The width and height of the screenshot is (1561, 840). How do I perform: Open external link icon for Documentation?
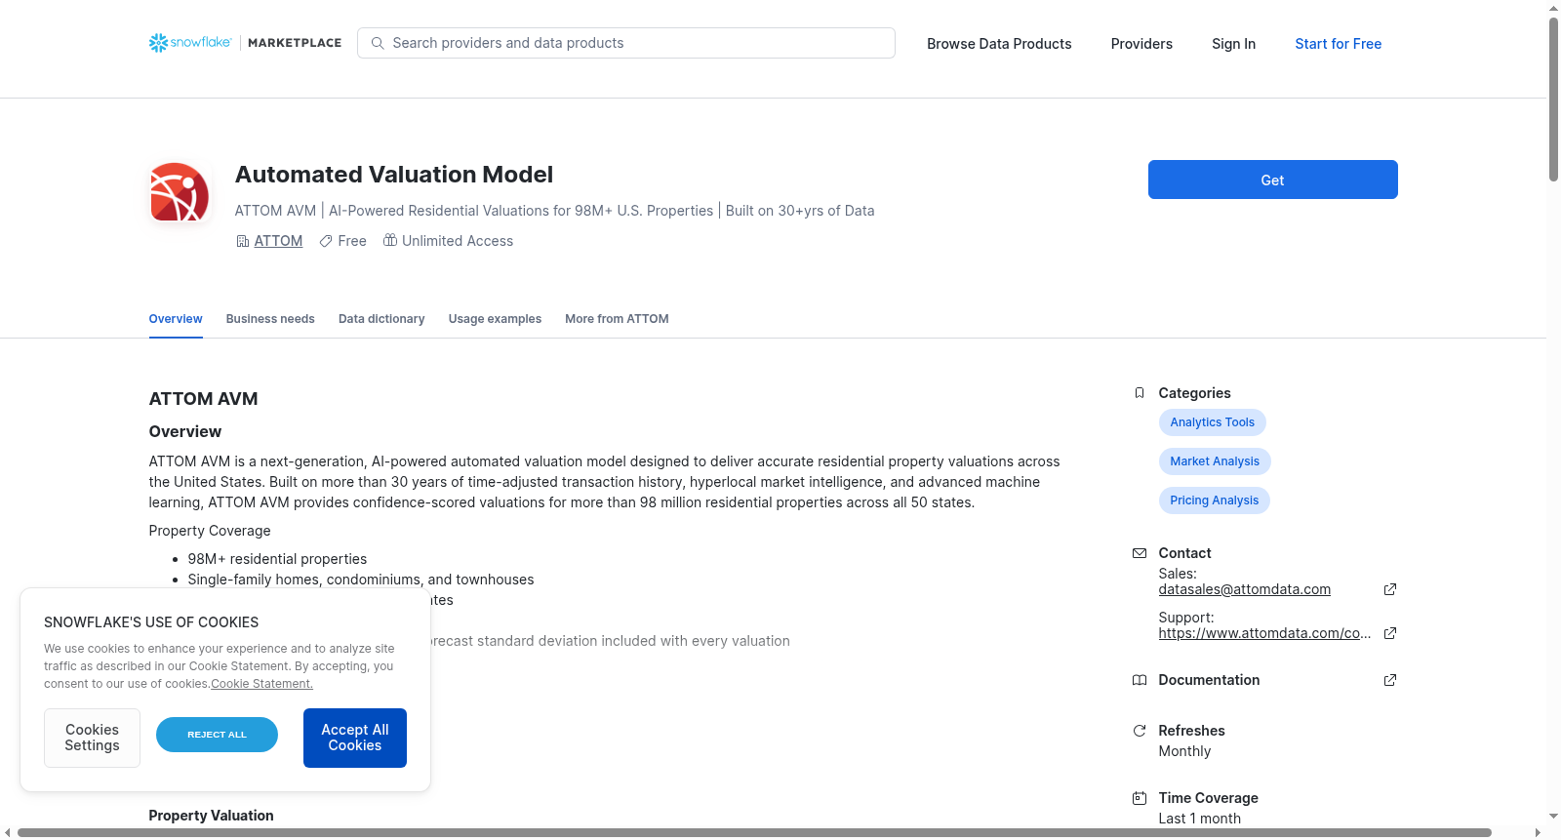pyautogui.click(x=1390, y=680)
